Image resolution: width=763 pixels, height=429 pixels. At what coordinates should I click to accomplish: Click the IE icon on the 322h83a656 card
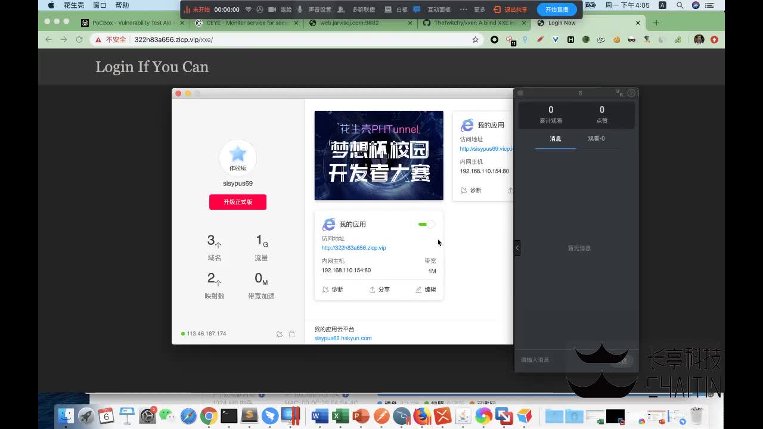pos(328,224)
